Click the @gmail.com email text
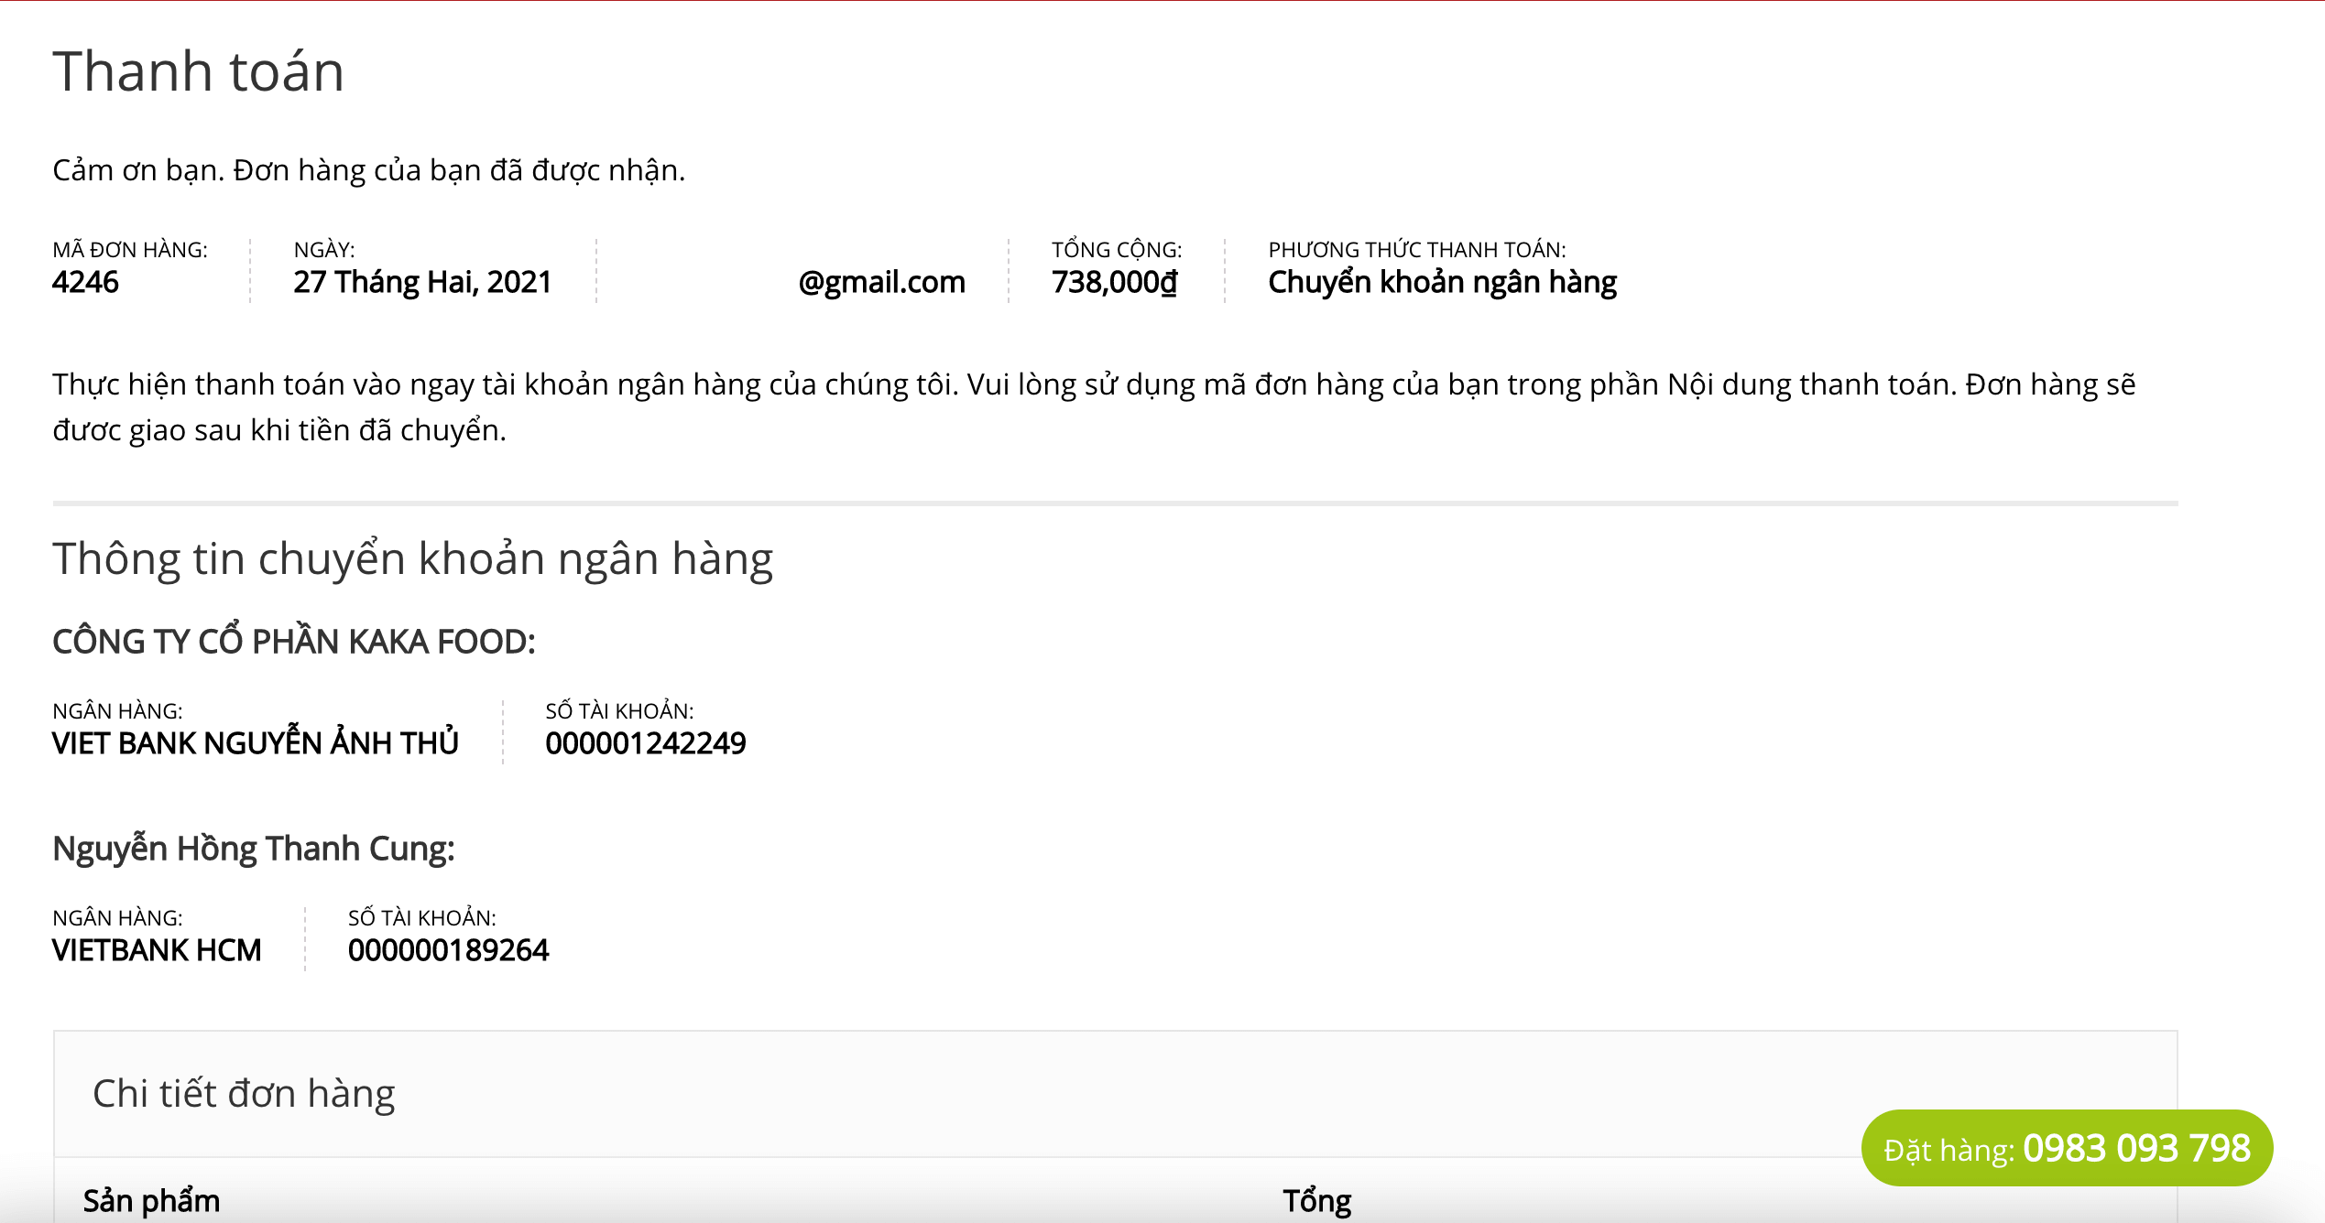2325x1223 pixels. coord(881,282)
